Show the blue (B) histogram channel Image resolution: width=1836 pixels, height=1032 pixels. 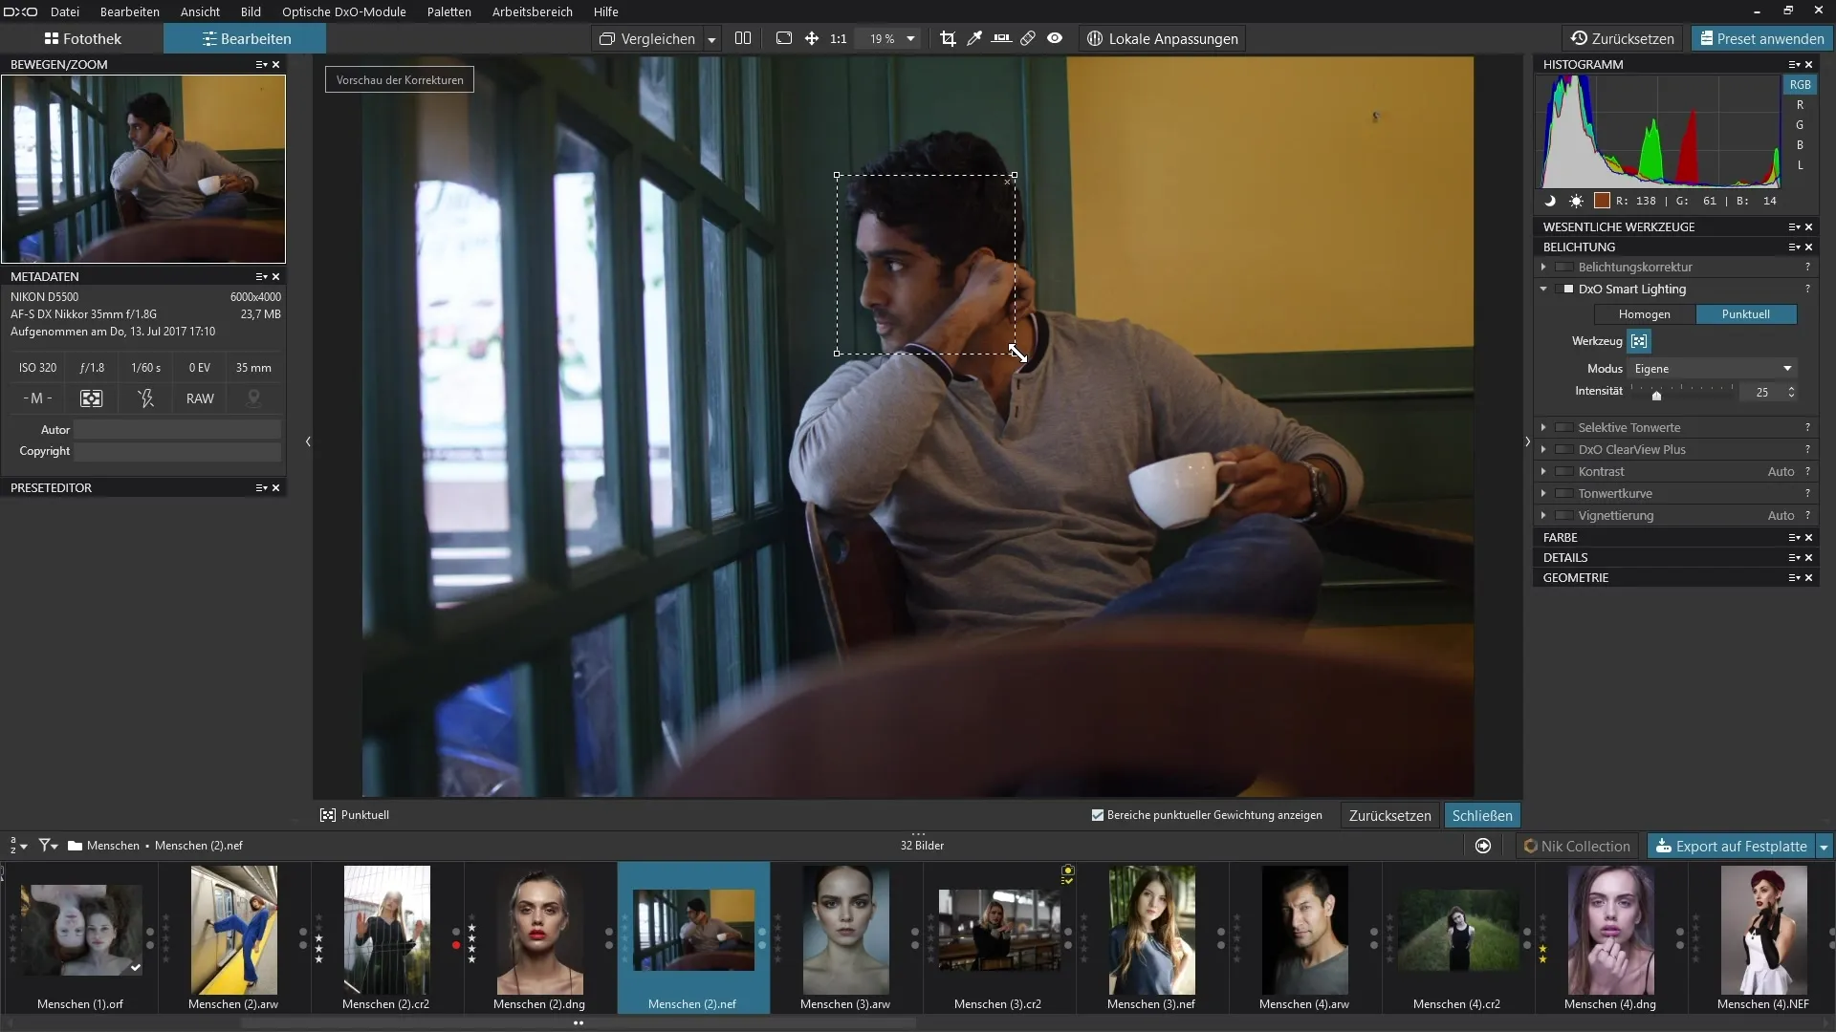pyautogui.click(x=1800, y=145)
